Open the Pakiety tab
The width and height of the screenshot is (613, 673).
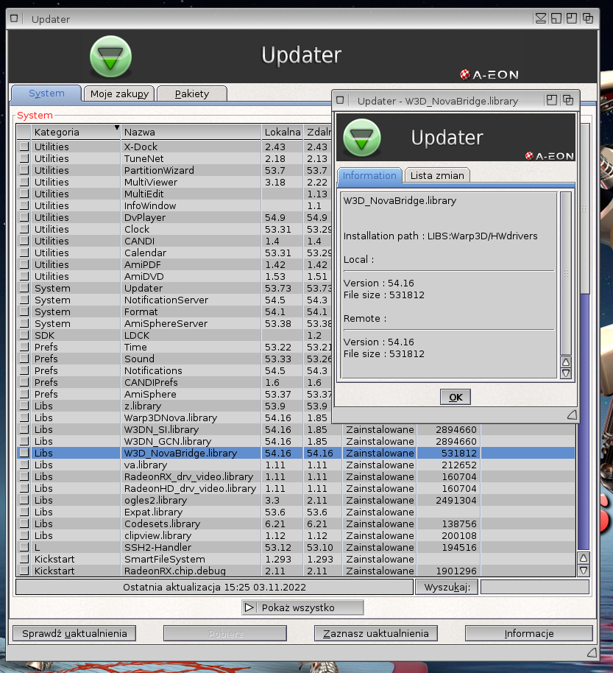(x=192, y=94)
